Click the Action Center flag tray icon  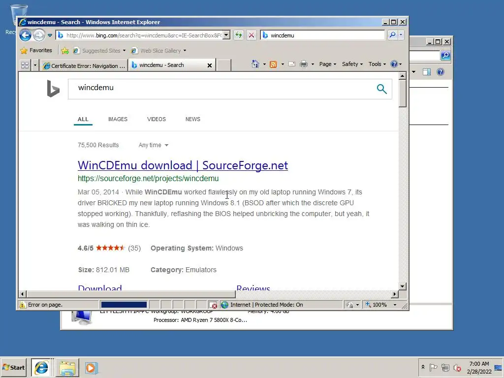(433, 367)
